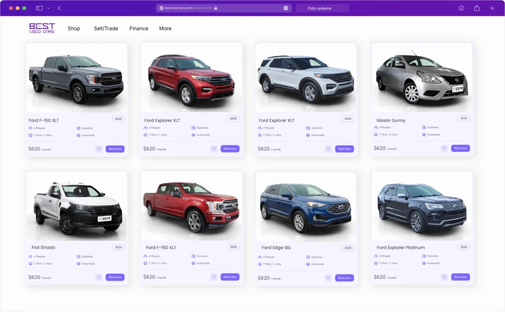505x312 pixels.
Task: Click the 2020 year badge on Ford Edge SEL
Action: coord(348,248)
